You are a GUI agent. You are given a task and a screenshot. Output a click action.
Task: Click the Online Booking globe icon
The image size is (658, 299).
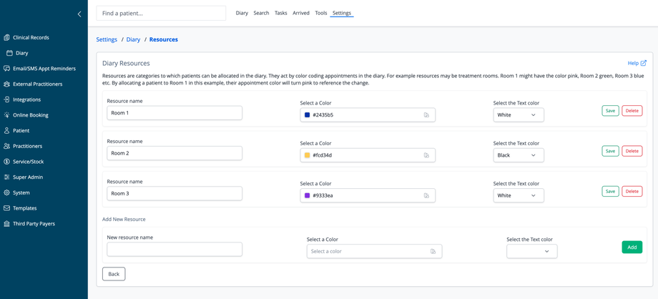7,115
